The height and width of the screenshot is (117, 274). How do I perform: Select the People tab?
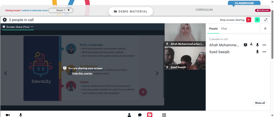tap(213, 29)
